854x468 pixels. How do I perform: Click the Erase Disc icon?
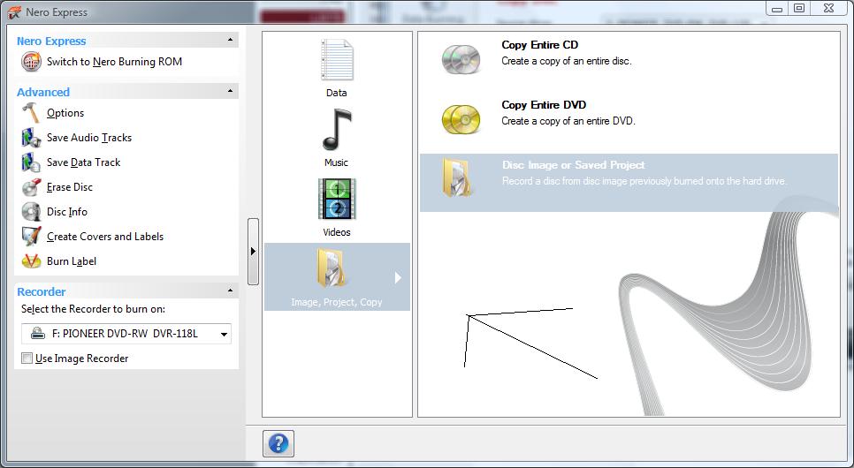tap(31, 186)
